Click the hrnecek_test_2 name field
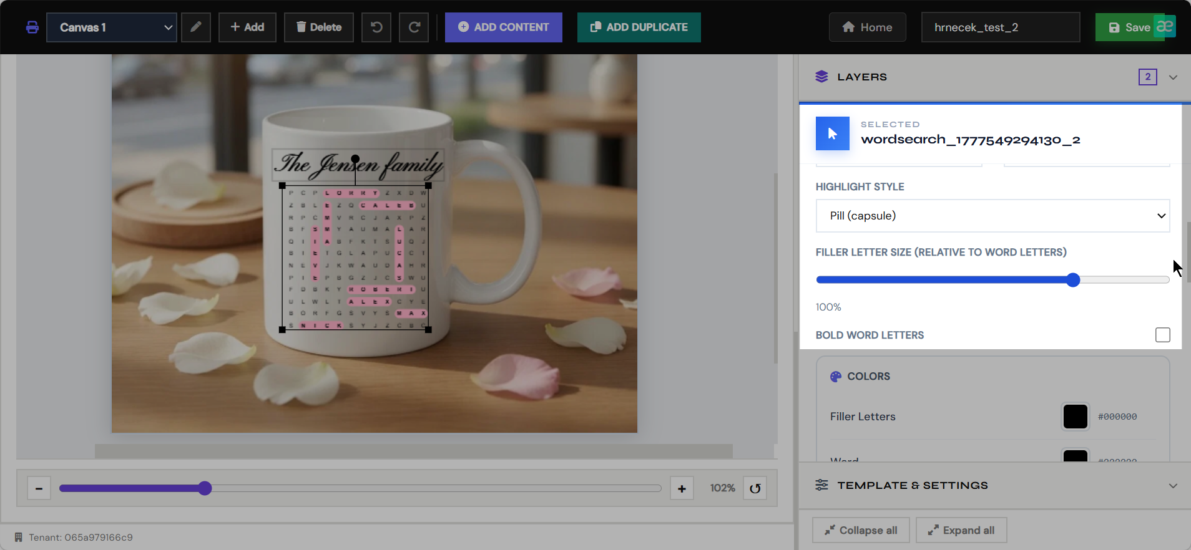 click(x=1001, y=27)
